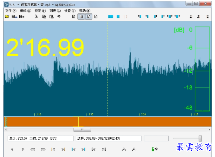The image size is (215, 157).
Task: Click the lined page icon in the toolbar
Action: coord(74,16)
